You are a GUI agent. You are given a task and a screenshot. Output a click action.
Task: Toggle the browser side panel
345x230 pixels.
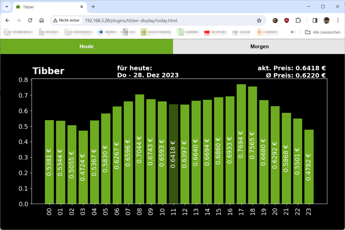[315, 20]
